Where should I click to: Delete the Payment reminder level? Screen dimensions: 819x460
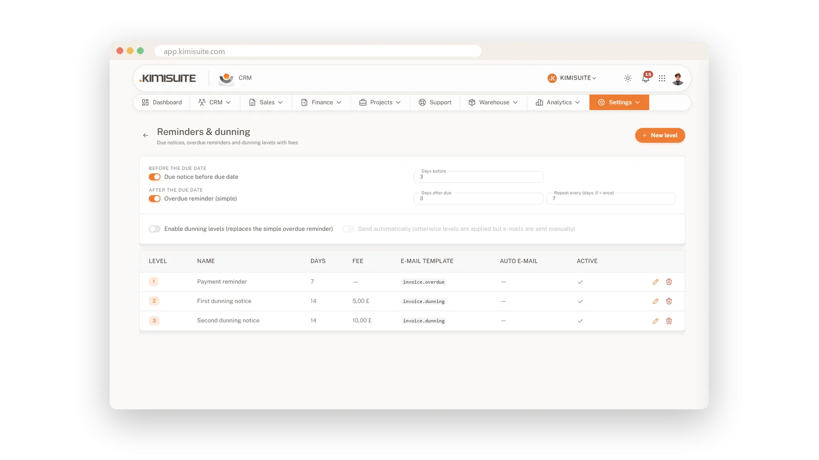[x=669, y=282]
